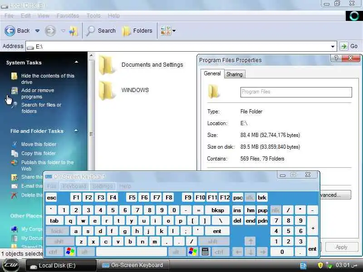The height and width of the screenshot is (272, 363).
Task: Click the Back arrow icon in Explorer toolbar
Action: click(x=10, y=30)
